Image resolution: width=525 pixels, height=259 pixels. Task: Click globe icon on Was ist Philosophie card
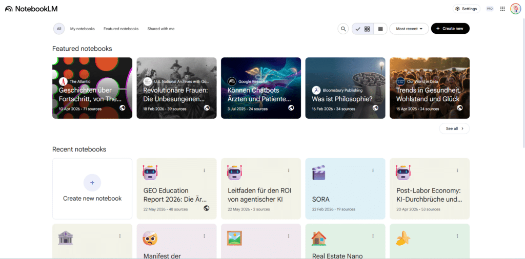click(x=375, y=108)
